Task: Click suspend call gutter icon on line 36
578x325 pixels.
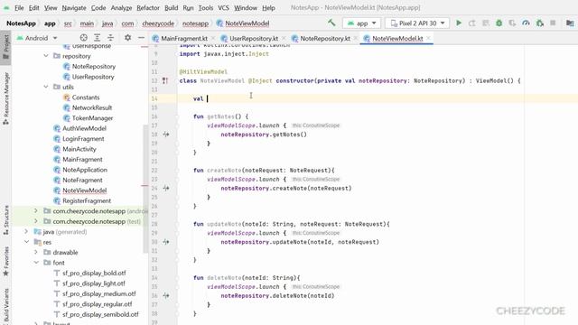Action: 166,295
